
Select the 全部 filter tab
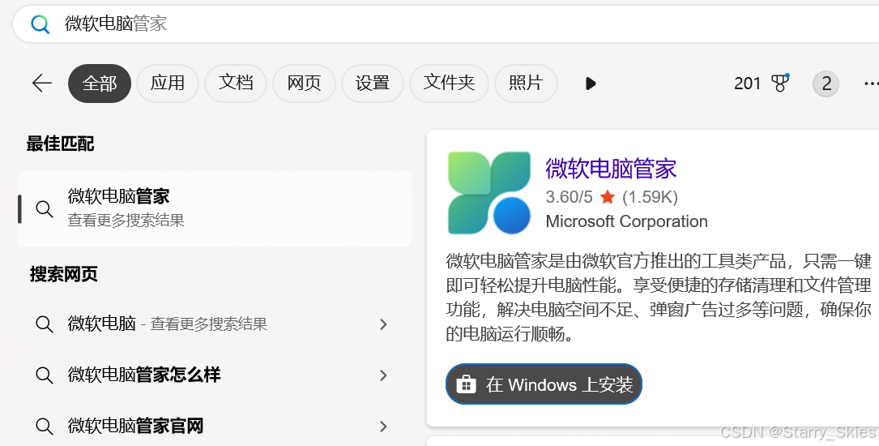(x=100, y=84)
